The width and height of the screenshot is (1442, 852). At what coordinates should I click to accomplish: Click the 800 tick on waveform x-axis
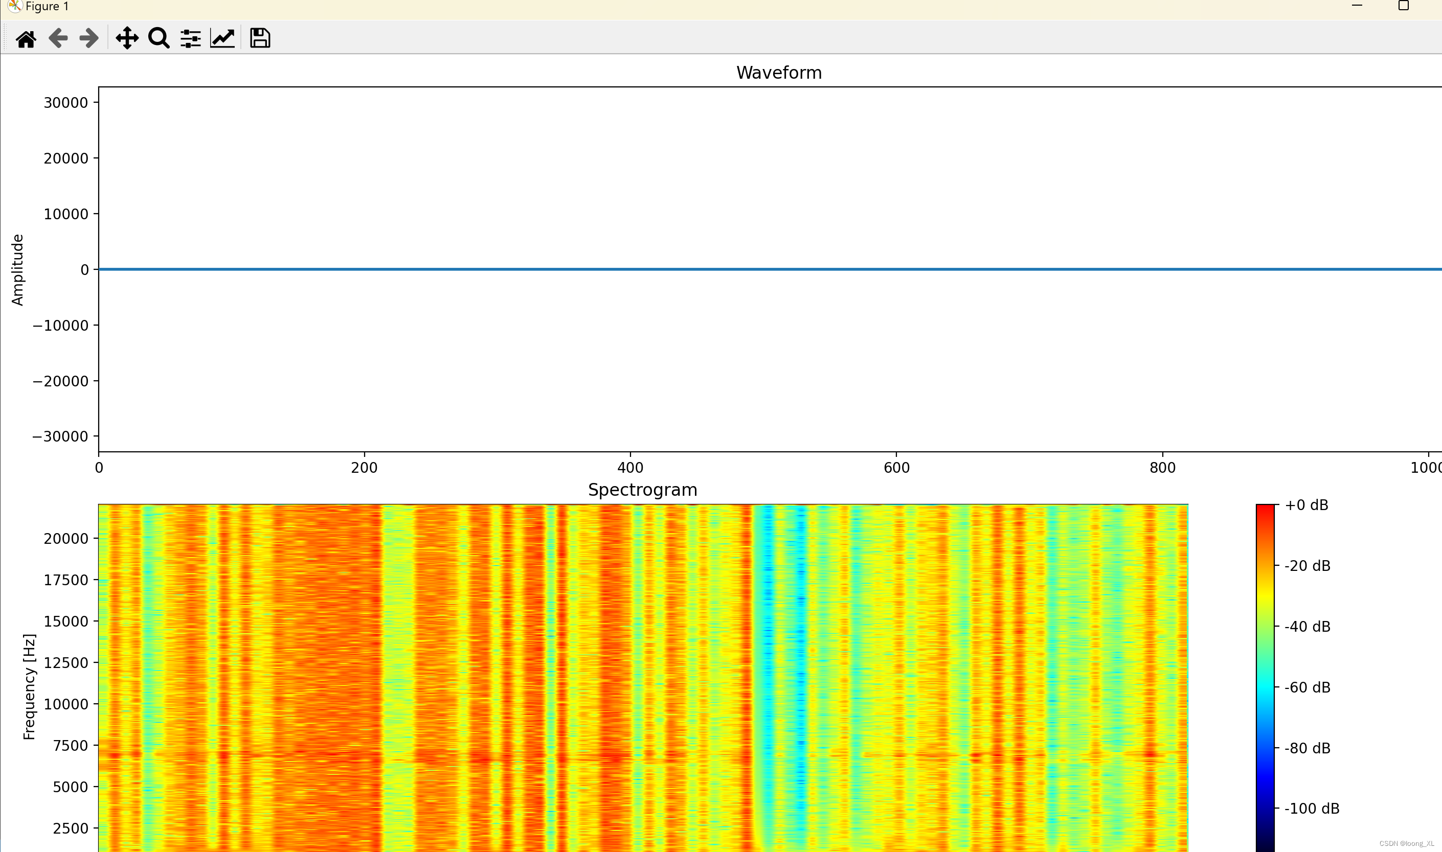tap(1162, 467)
